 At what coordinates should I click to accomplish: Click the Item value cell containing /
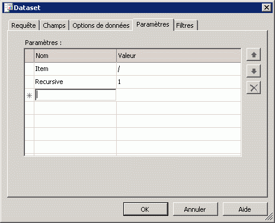[x=178, y=69]
